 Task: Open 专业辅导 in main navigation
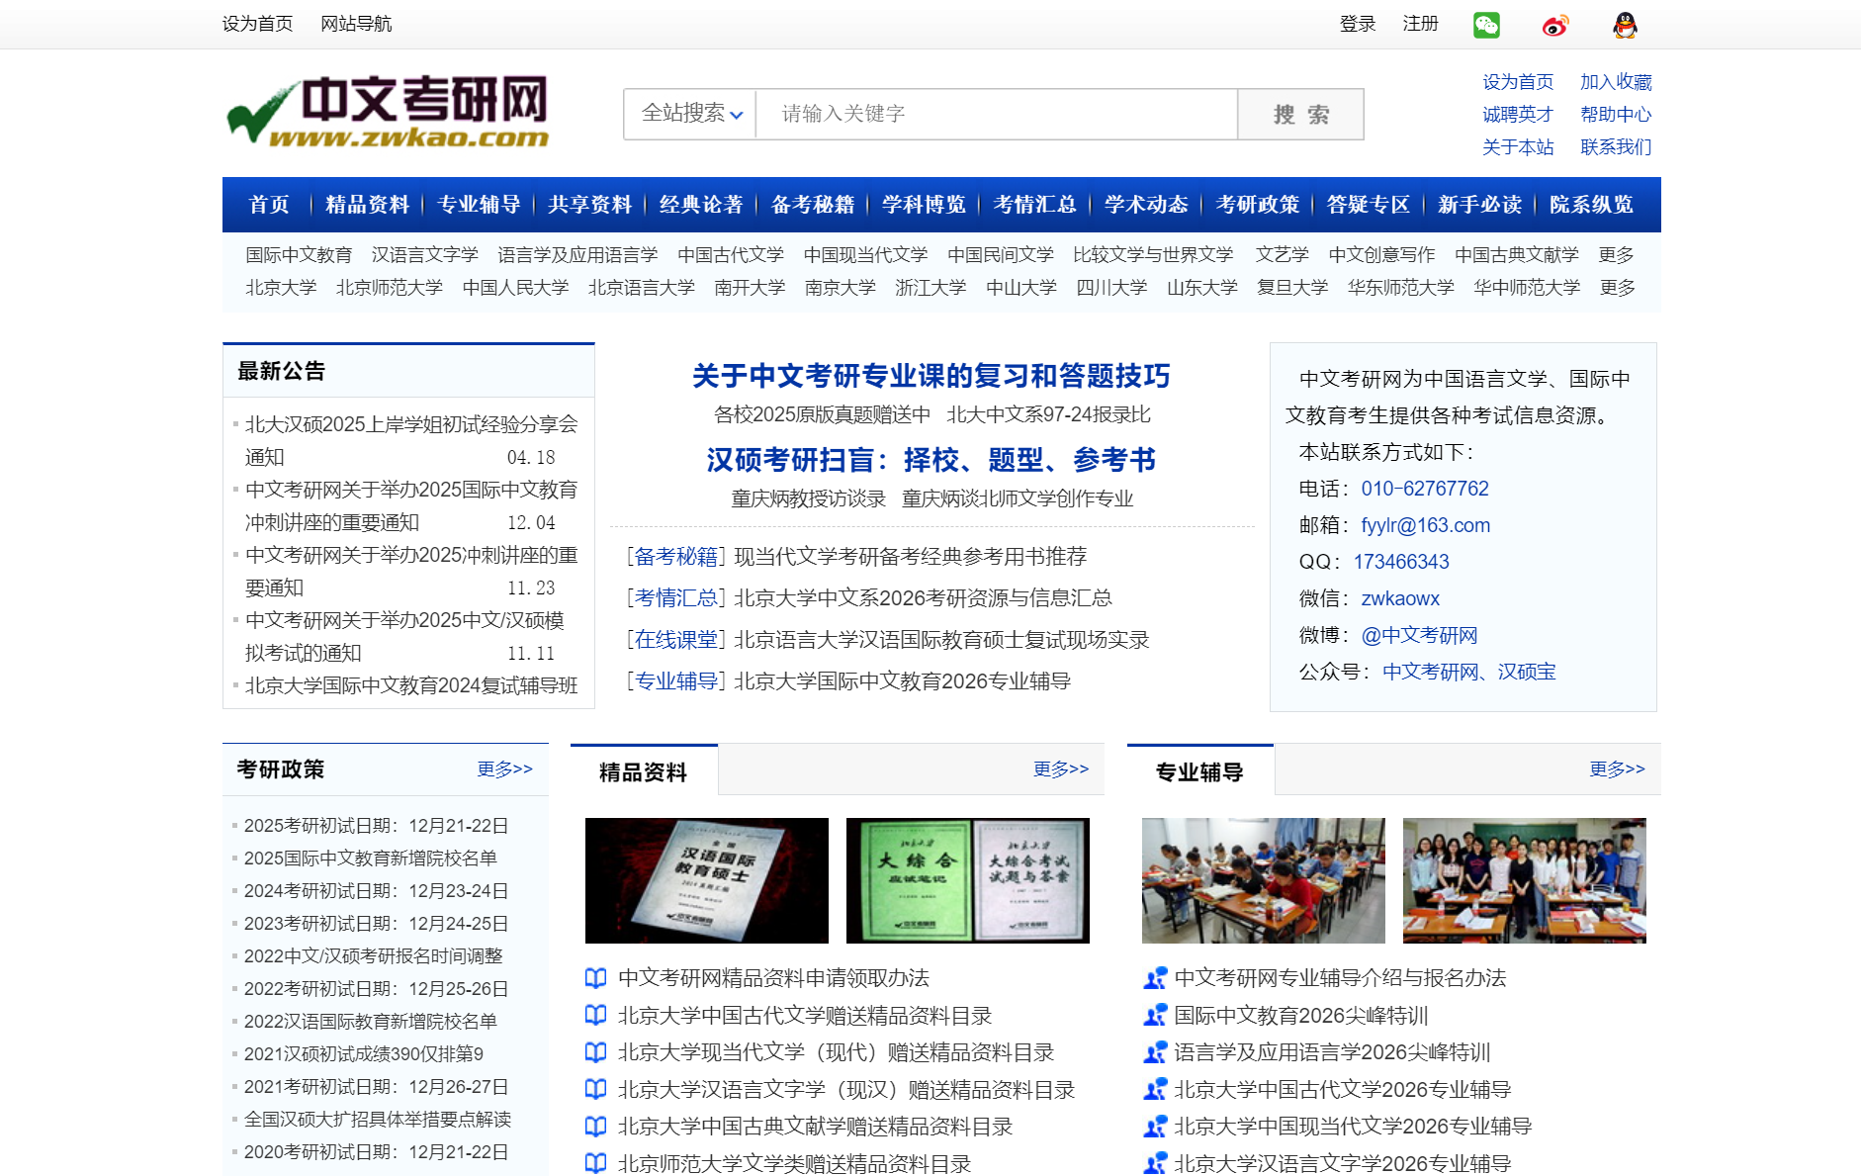tap(479, 205)
